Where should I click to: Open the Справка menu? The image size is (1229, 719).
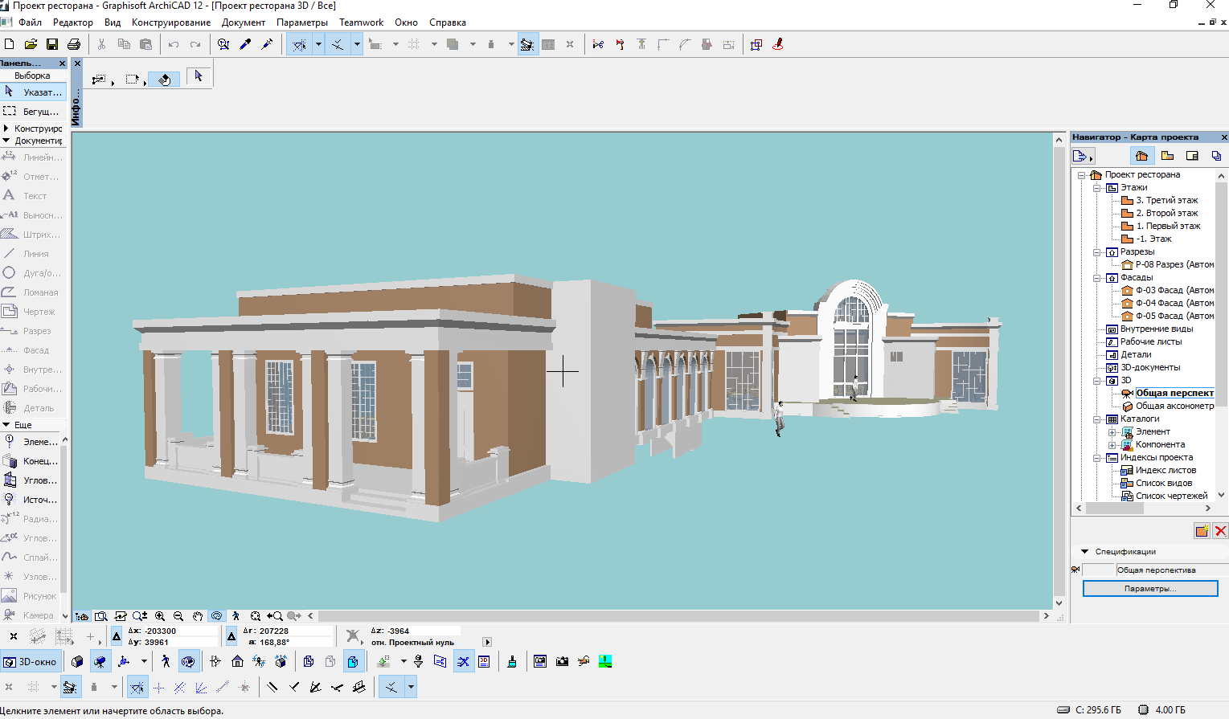click(x=448, y=22)
